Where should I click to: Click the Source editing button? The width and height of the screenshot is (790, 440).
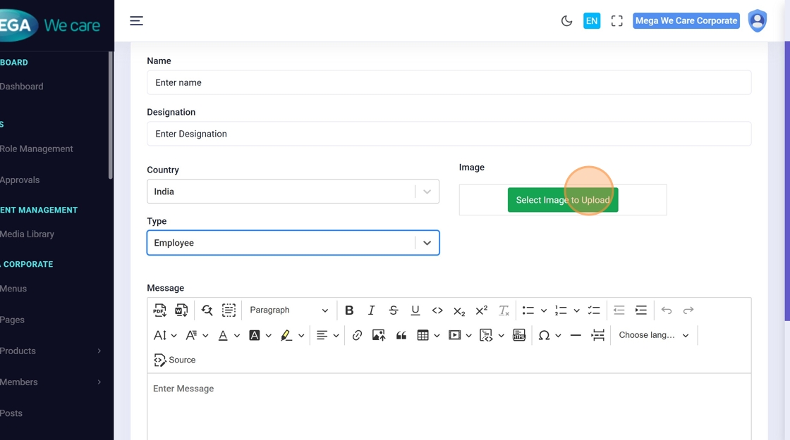[x=175, y=360]
